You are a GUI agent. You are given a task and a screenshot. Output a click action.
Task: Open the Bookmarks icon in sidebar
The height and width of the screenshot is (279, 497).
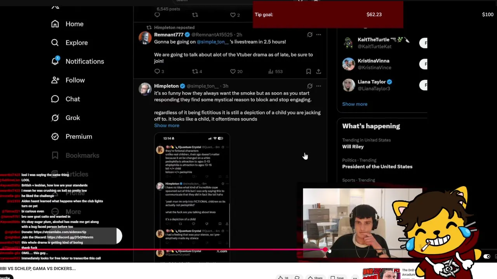[55, 155]
